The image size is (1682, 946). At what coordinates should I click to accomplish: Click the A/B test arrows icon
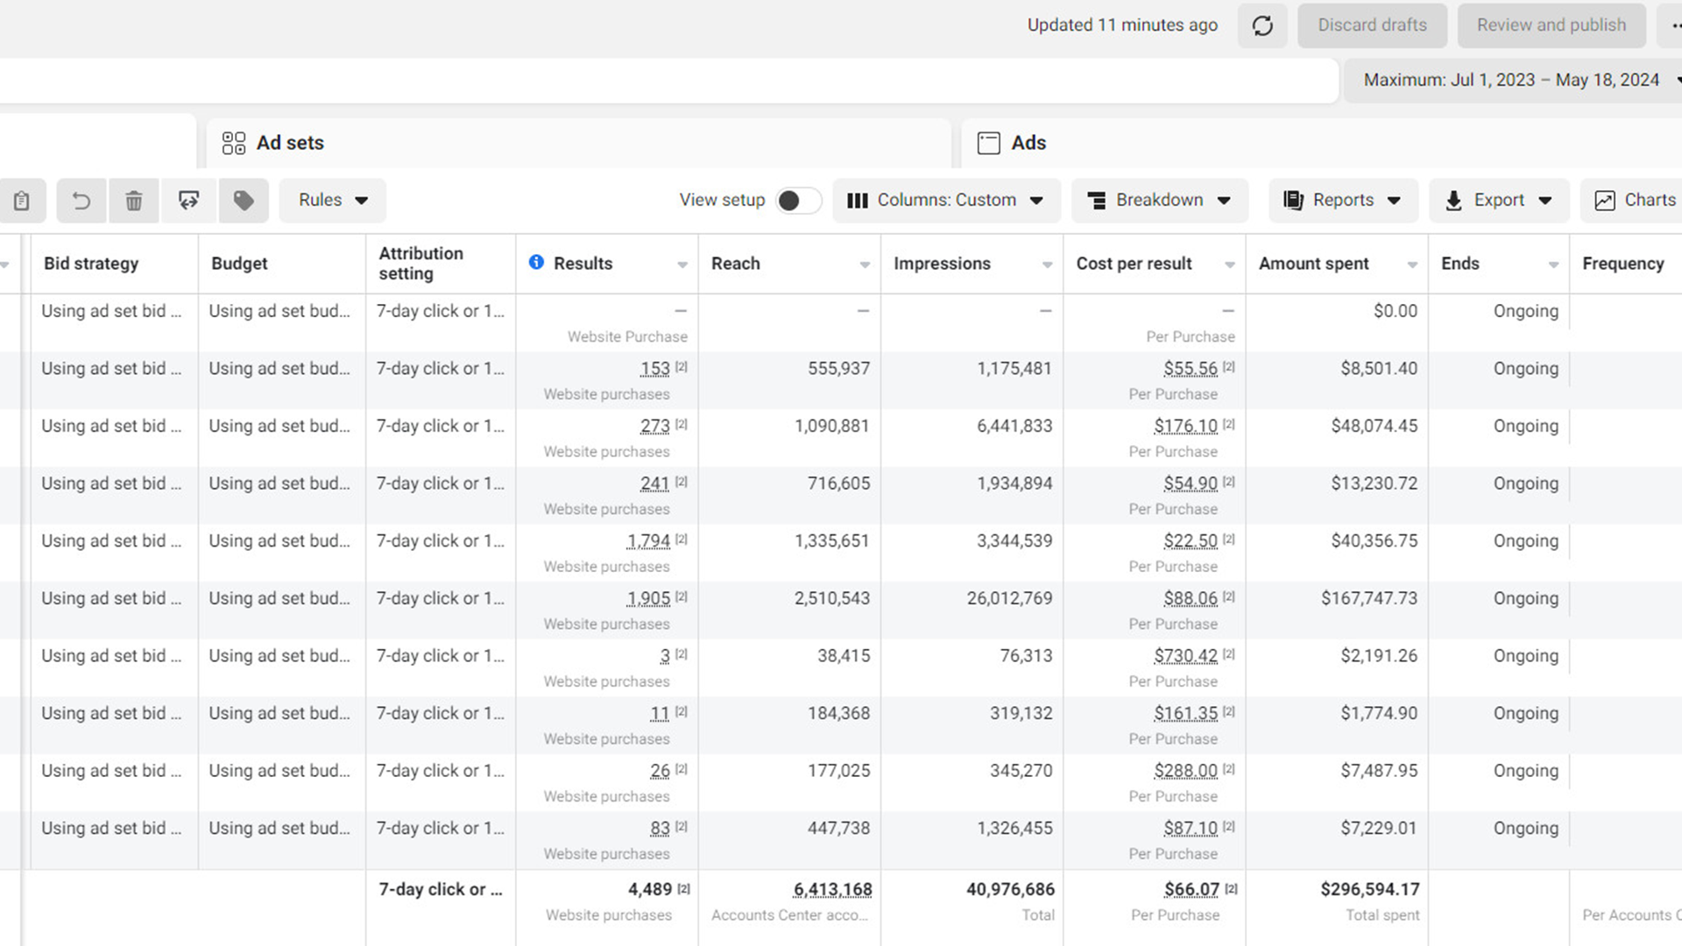(x=188, y=201)
